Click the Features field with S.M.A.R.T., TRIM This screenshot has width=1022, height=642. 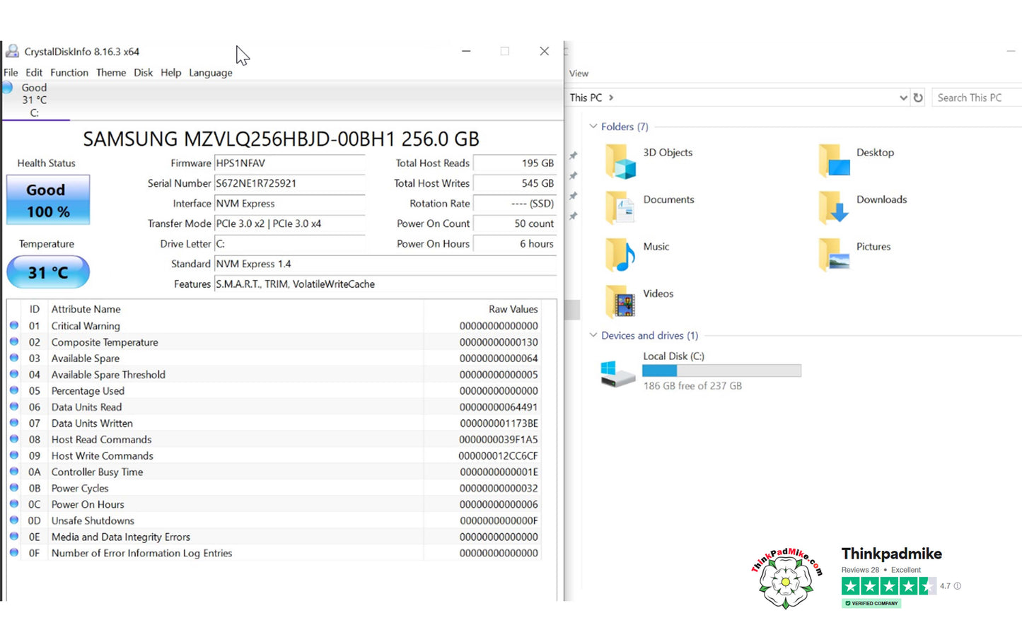click(x=385, y=284)
